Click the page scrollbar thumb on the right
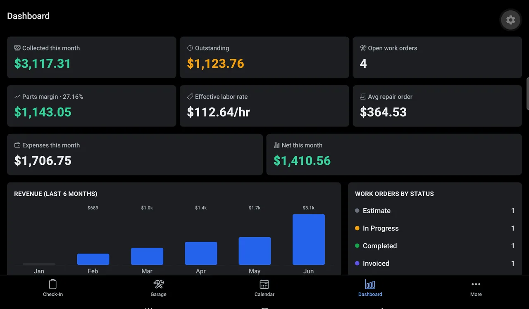 pos(527,93)
